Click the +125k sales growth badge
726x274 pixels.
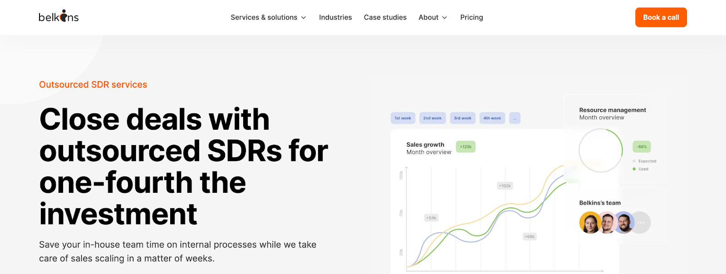coord(466,147)
